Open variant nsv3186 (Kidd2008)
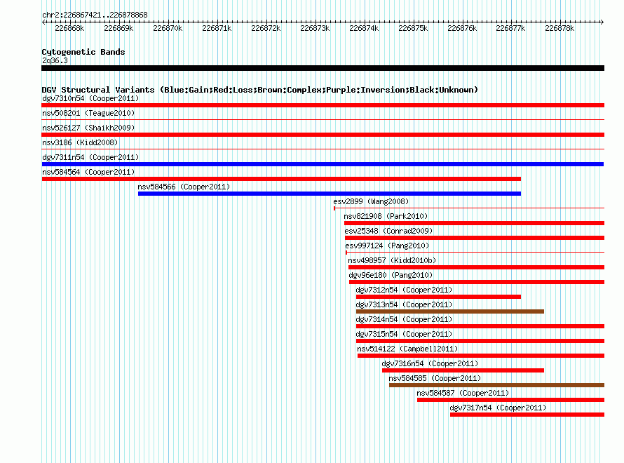The width and height of the screenshot is (624, 463). [x=80, y=142]
